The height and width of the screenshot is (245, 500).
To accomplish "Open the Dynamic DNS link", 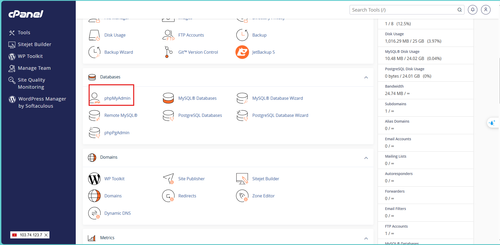I will coord(117,213).
